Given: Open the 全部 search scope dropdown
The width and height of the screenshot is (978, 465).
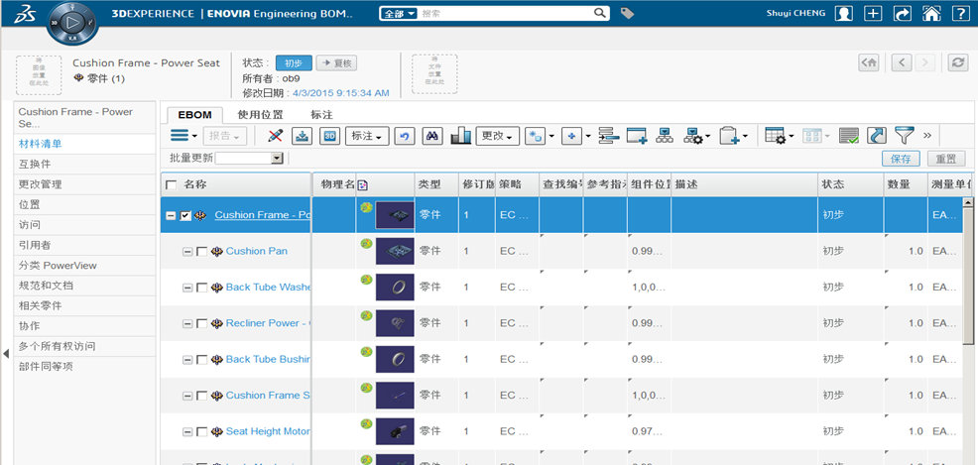Looking at the screenshot, I should point(399,13).
